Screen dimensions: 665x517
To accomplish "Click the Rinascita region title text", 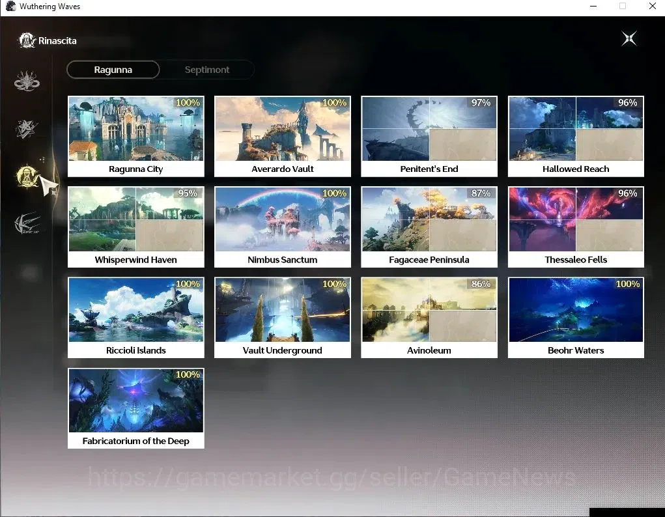I will coord(58,41).
